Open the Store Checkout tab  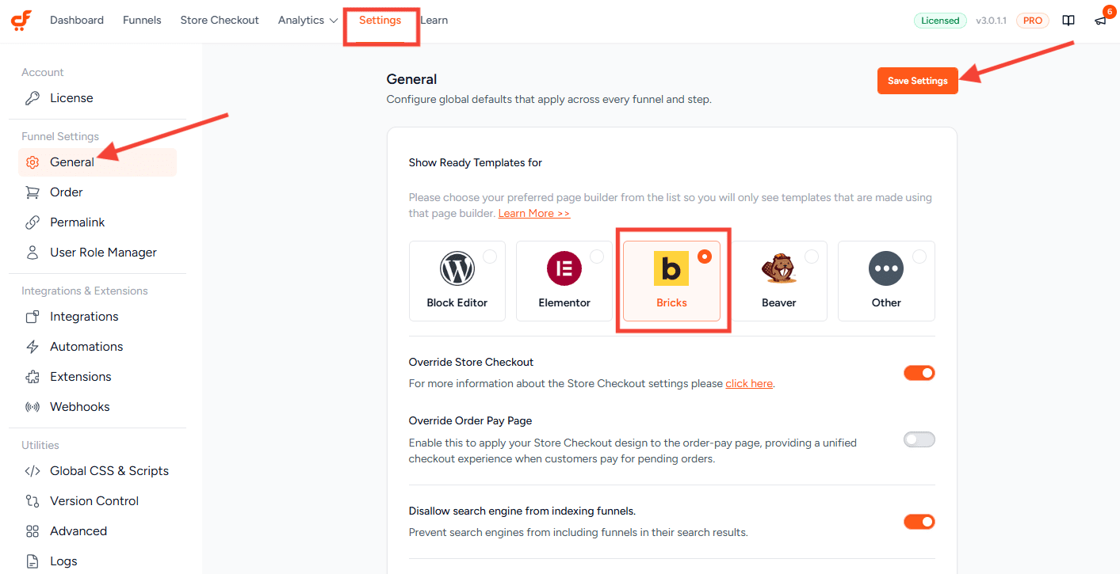pyautogui.click(x=220, y=21)
